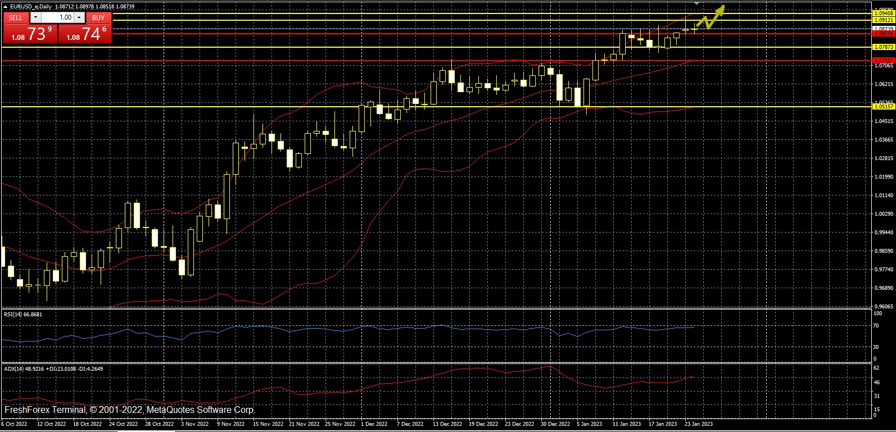Click the 30 Dec 2022 date label
Screen dimensions: 896x432
555,424
